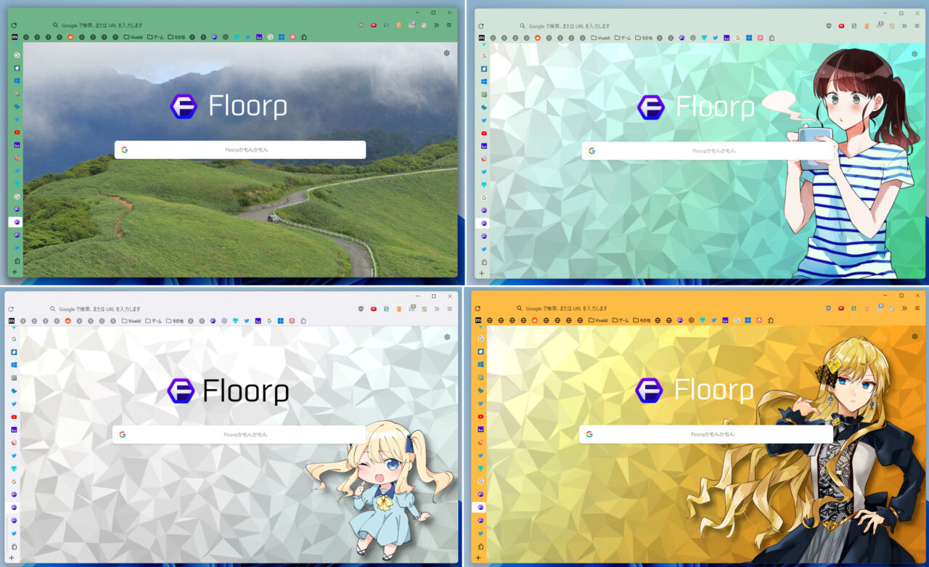Click the Vivaldi red bookmark in green window
Viewport: 929px width, 567px height.
(x=292, y=37)
